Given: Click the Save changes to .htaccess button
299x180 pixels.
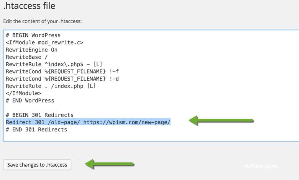Looking at the screenshot, I should (x=37, y=165).
